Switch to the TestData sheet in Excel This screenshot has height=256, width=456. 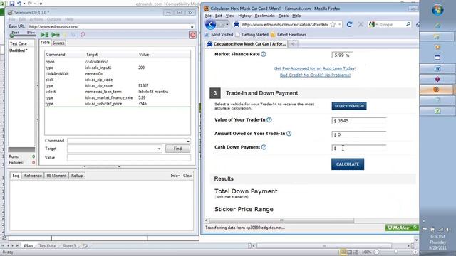coord(47,245)
